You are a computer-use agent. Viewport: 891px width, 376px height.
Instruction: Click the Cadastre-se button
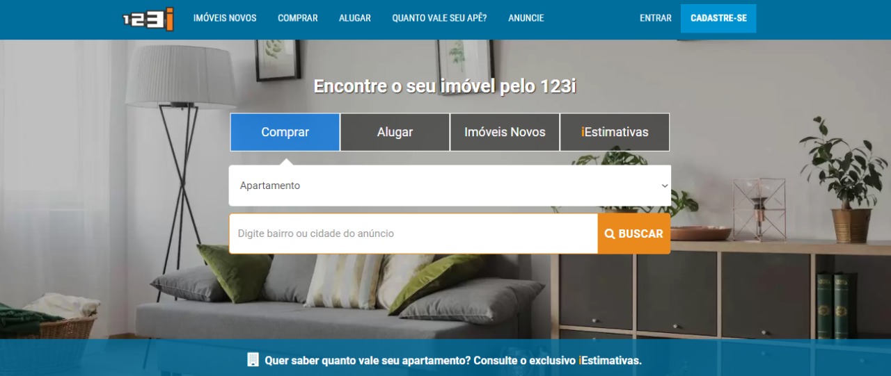(x=718, y=18)
